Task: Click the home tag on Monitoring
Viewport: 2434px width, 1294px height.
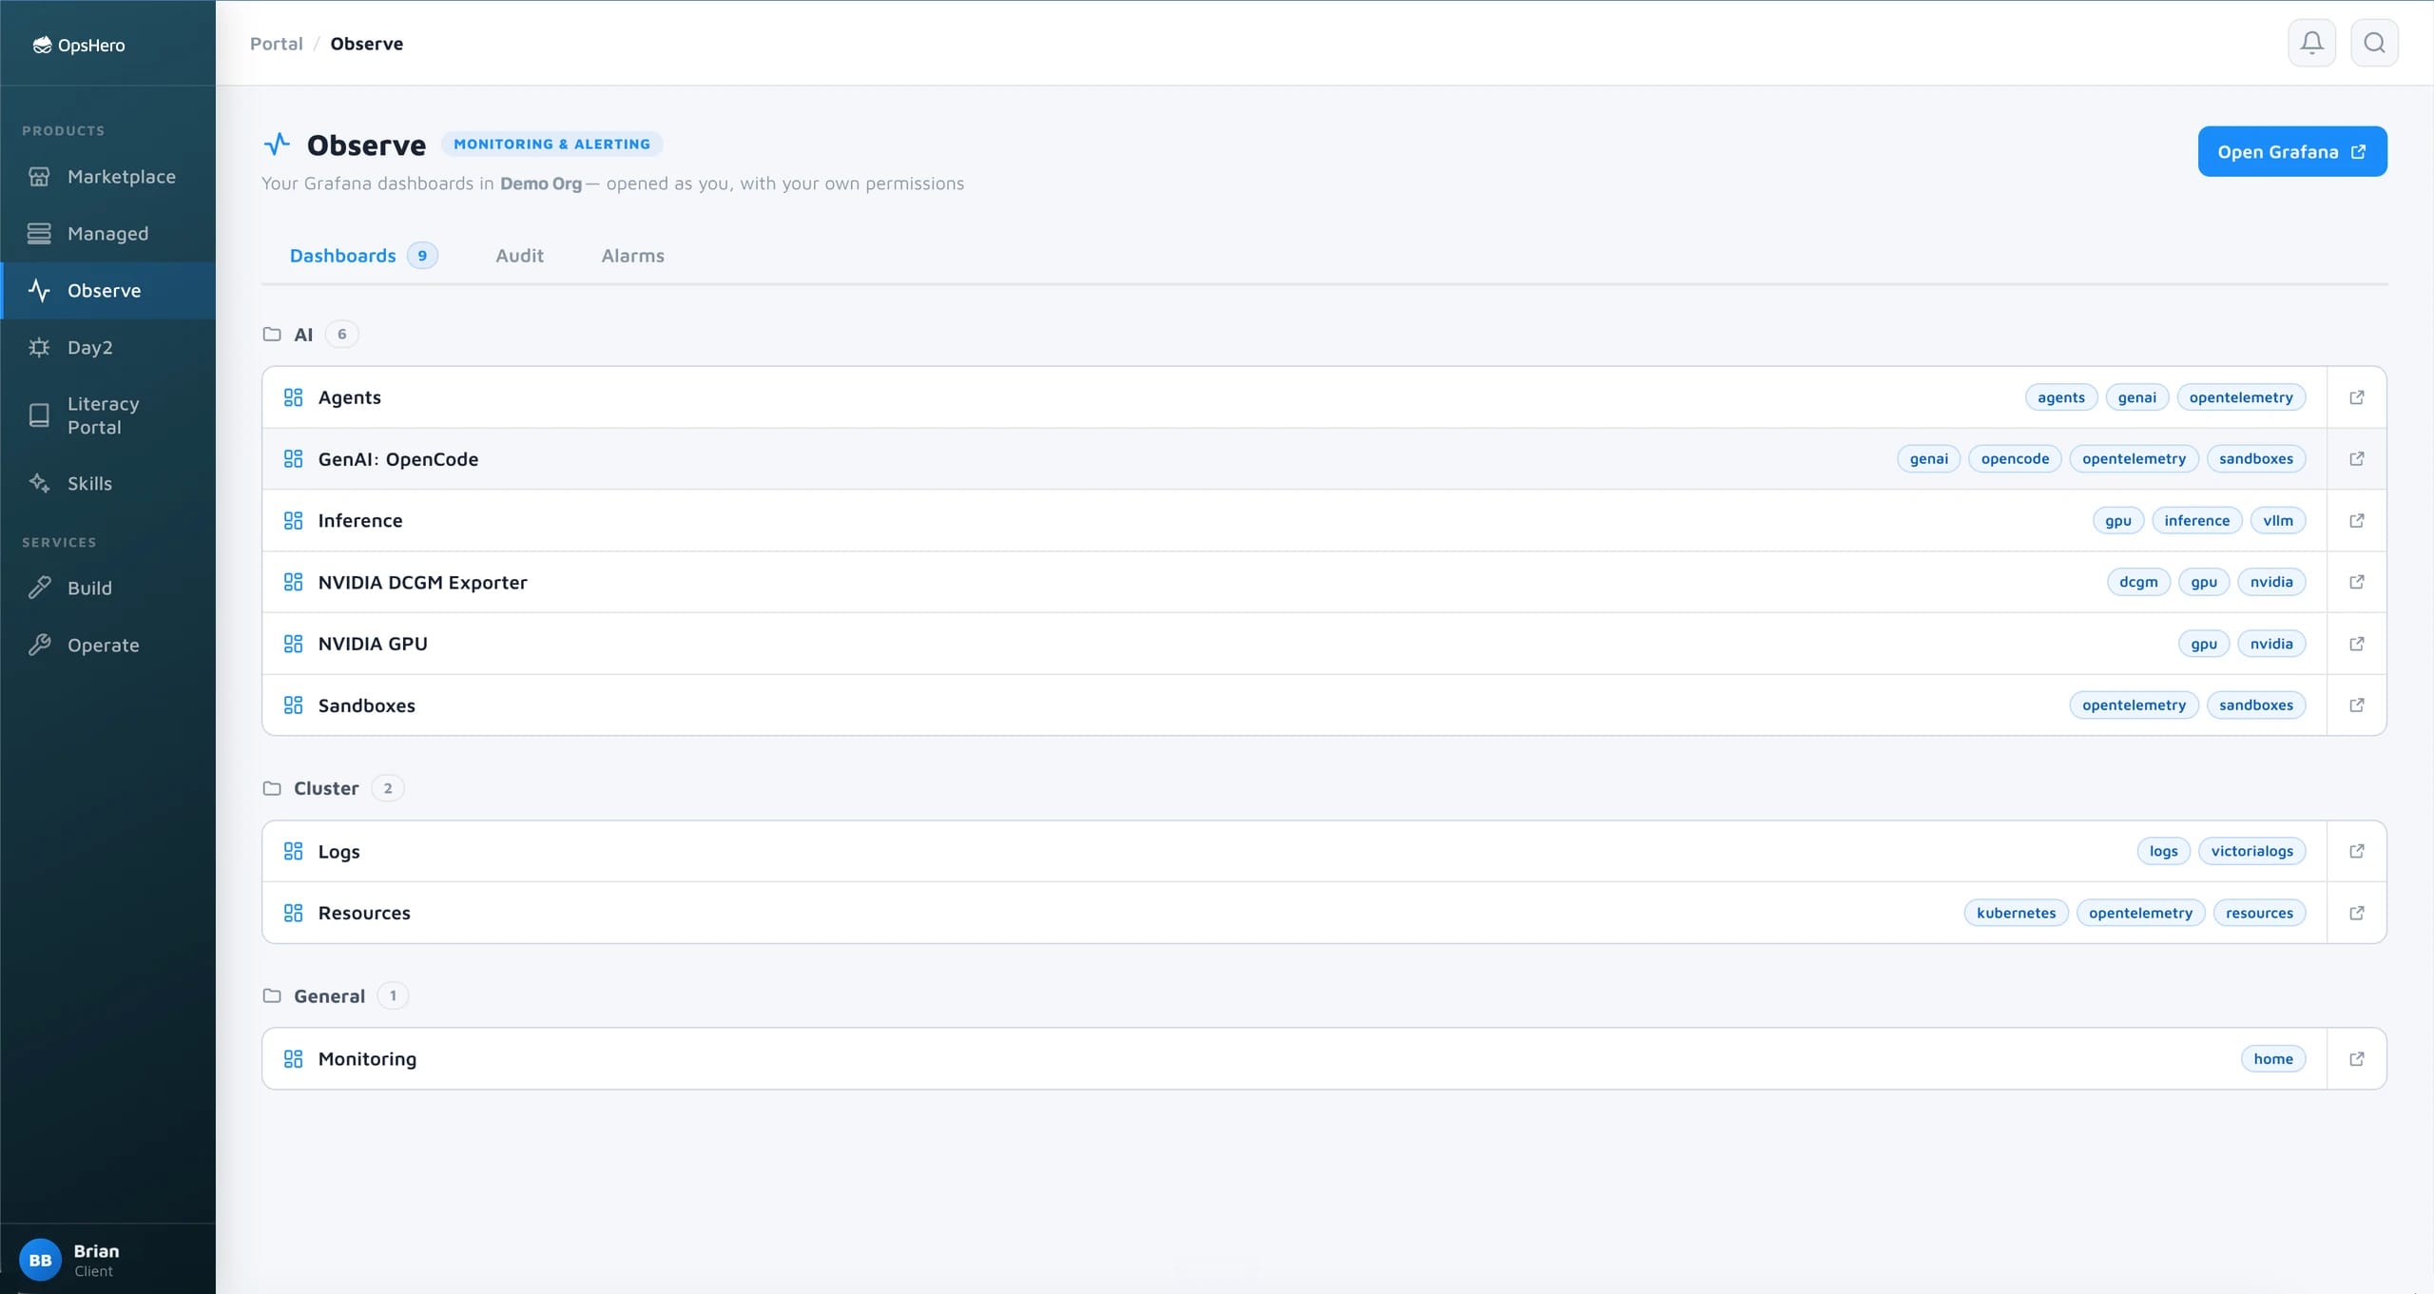Action: coord(2272,1059)
